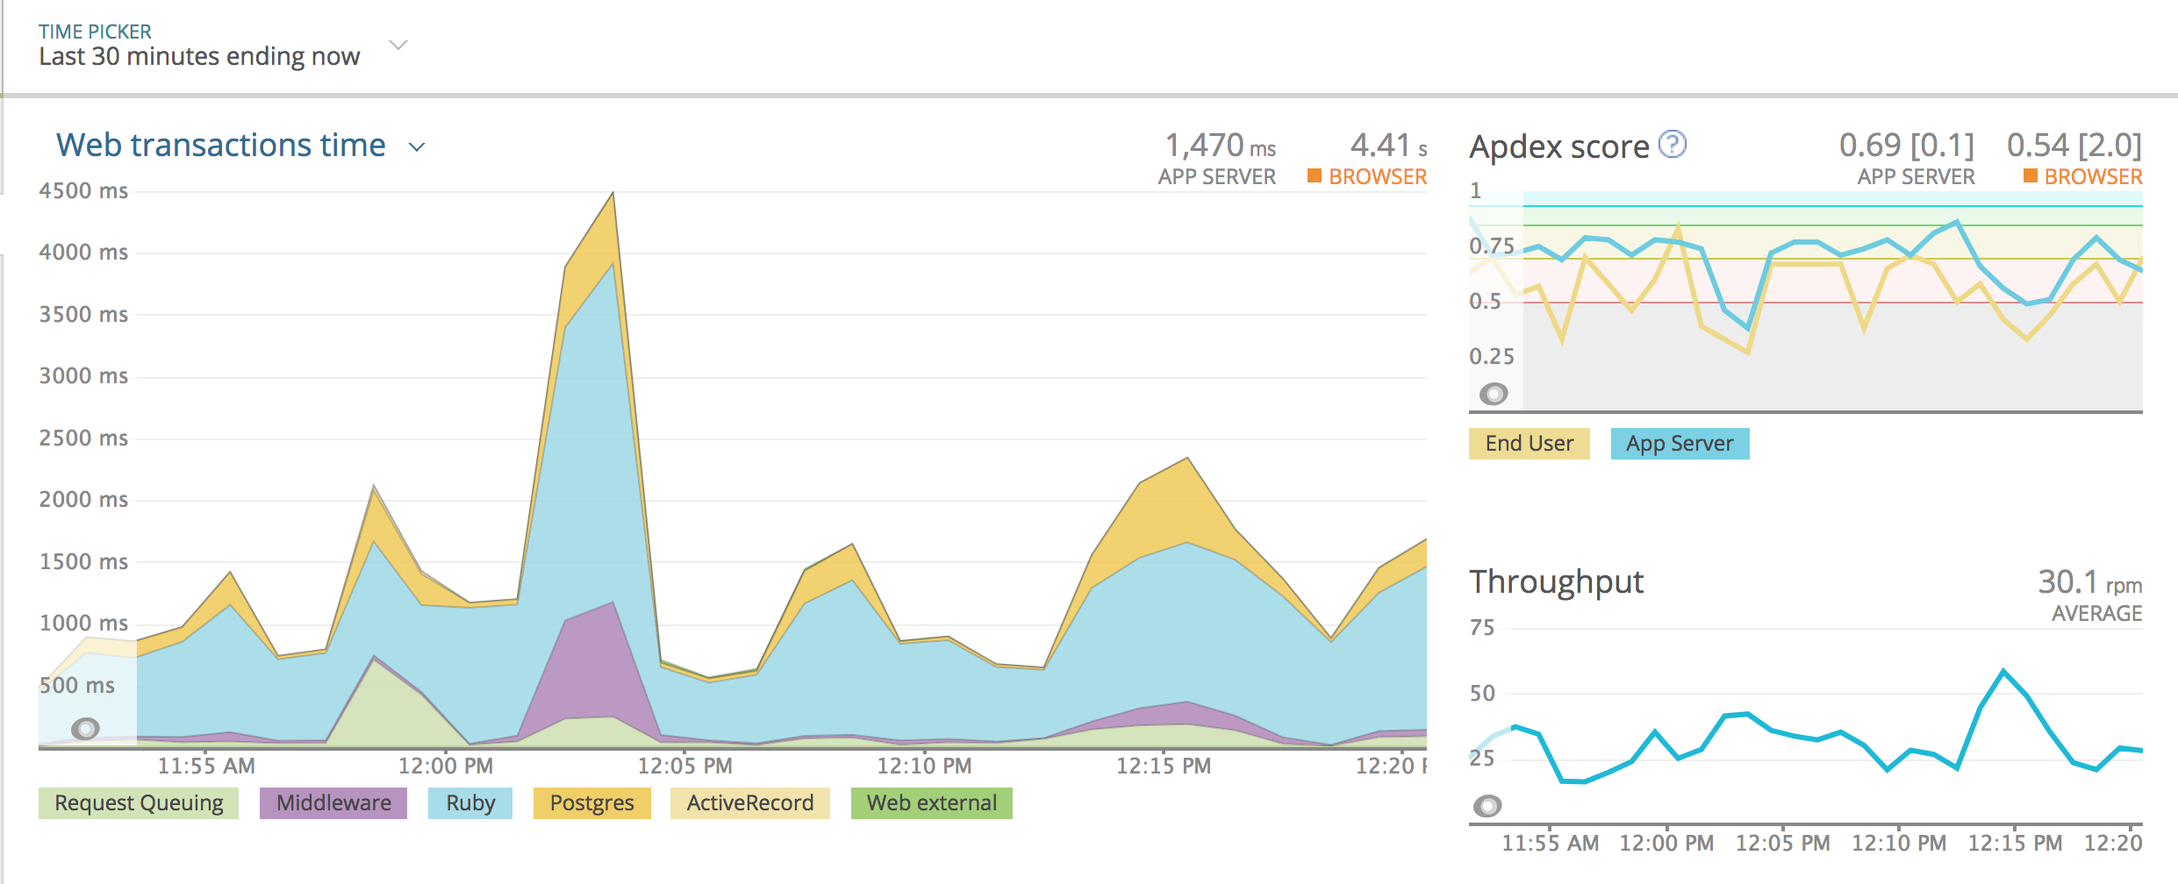Image resolution: width=2178 pixels, height=884 pixels.
Task: Click the Throughput line peak near 12:15 PM
Action: pos(2003,671)
